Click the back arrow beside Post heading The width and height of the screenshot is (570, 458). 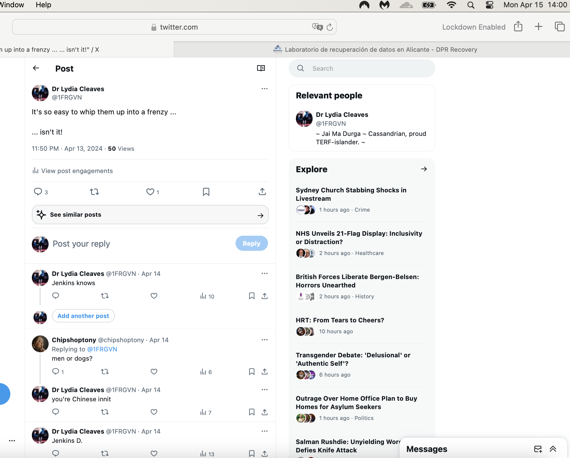(x=36, y=68)
